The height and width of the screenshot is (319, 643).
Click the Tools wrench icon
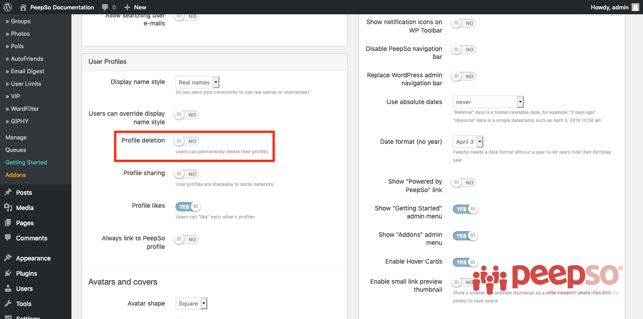coord(8,304)
